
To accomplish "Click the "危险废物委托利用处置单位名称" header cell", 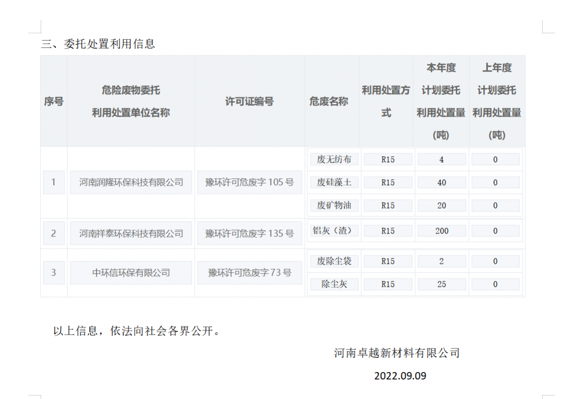I will pos(131,101).
